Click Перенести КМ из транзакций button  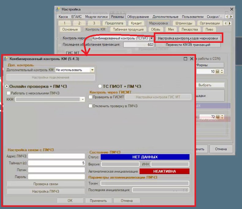point(188,45)
